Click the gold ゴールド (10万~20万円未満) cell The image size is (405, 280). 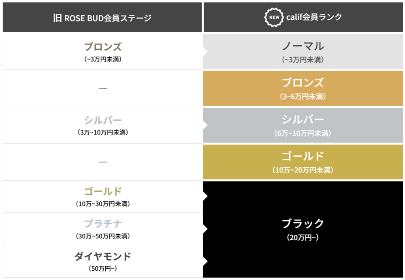(x=303, y=162)
